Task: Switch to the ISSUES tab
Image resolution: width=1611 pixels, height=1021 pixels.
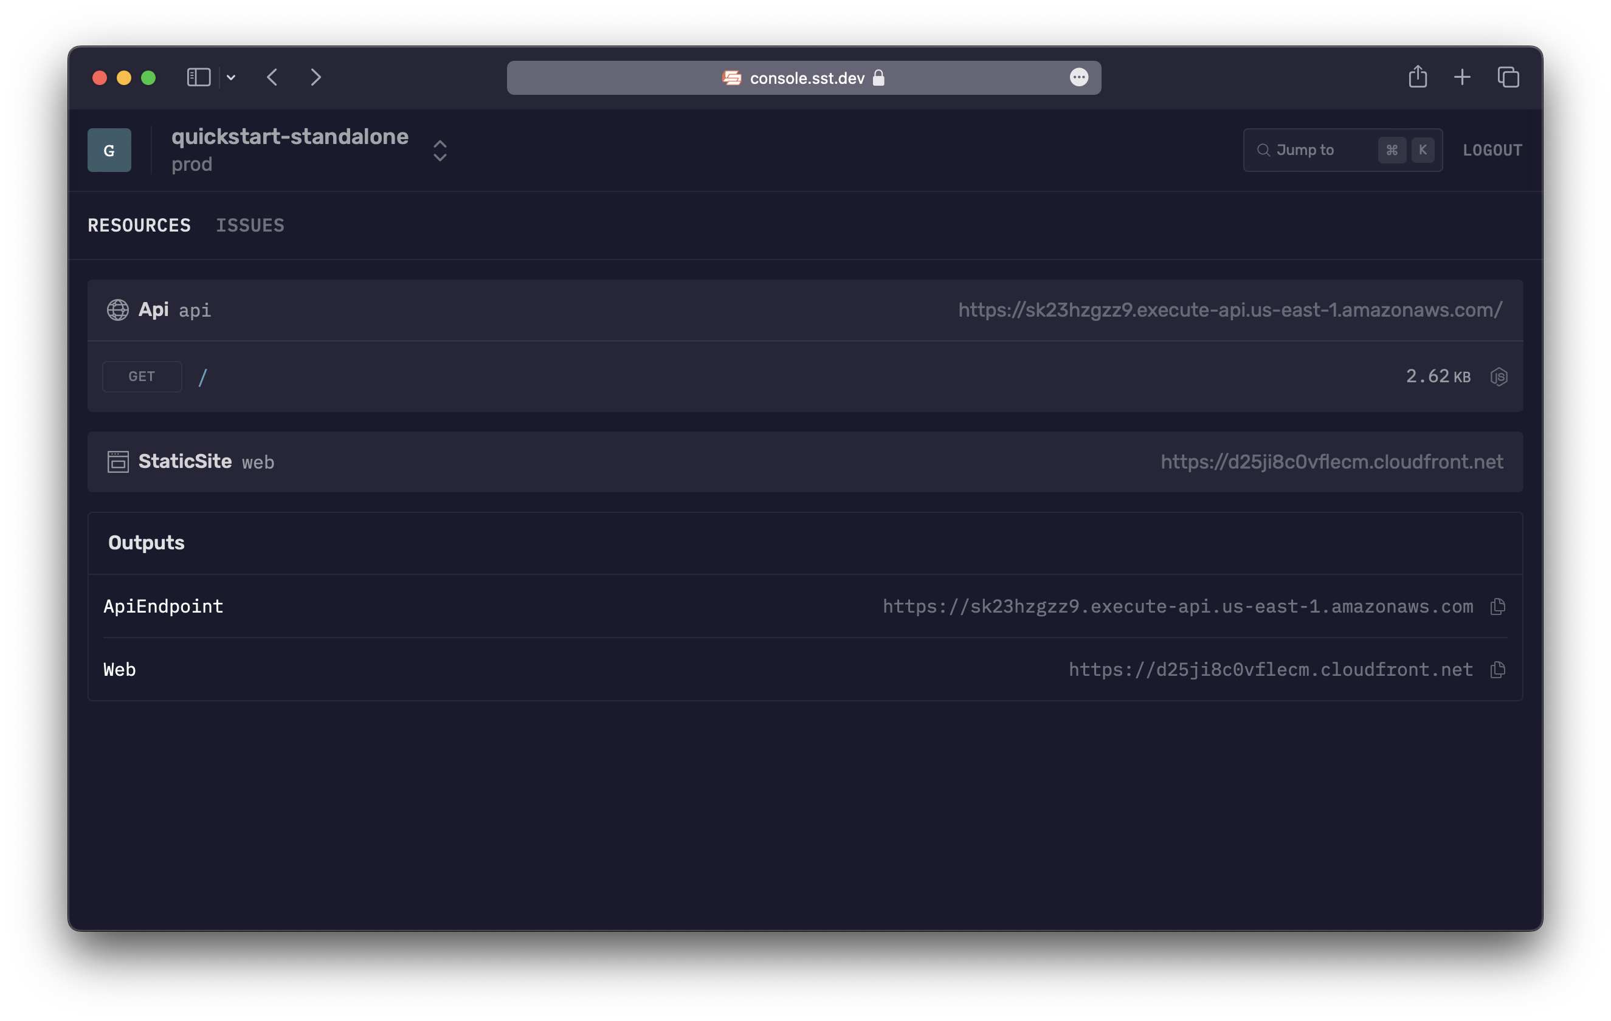Action: [x=250, y=225]
